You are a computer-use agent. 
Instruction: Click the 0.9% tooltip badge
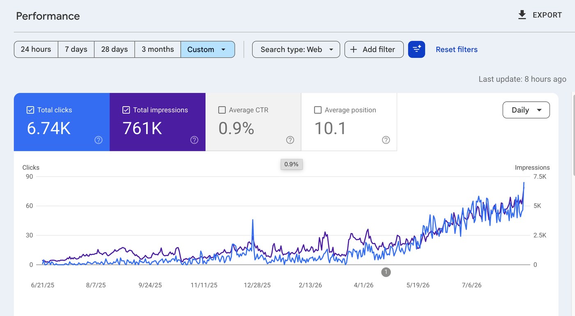(x=292, y=164)
